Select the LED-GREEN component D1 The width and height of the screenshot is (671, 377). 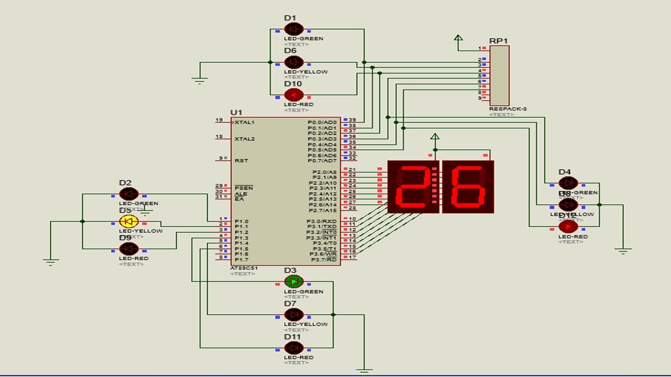pyautogui.click(x=294, y=28)
